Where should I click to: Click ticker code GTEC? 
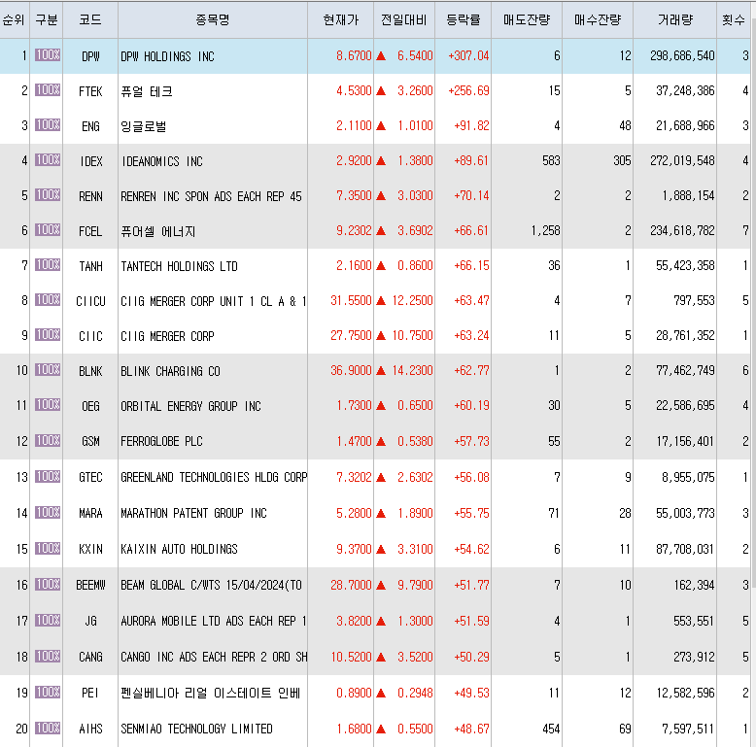tap(90, 477)
